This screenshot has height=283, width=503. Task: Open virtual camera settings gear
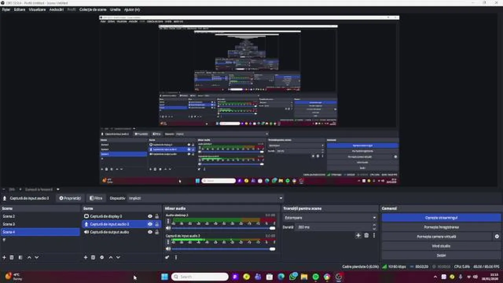[x=497, y=237]
